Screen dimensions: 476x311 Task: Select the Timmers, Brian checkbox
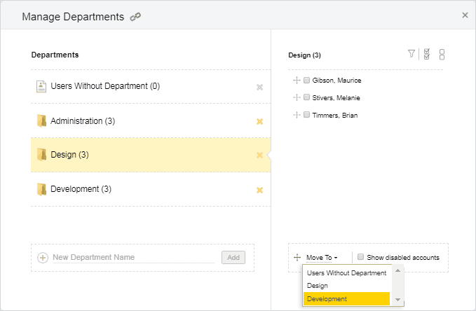[306, 115]
